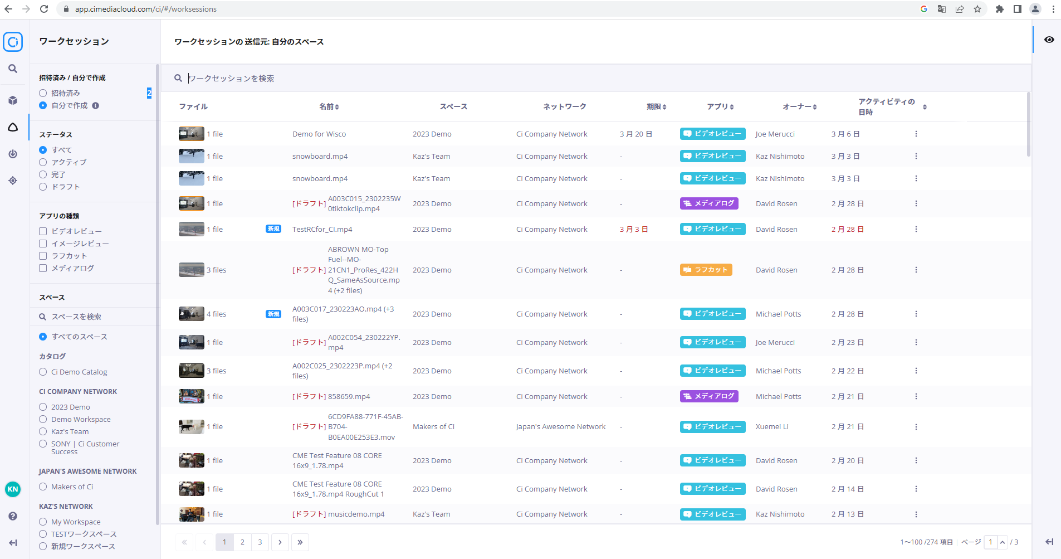The image size is (1061, 559).
Task: Open thumbnail of CME Test Feature RoughCut 1
Action: pyautogui.click(x=191, y=489)
